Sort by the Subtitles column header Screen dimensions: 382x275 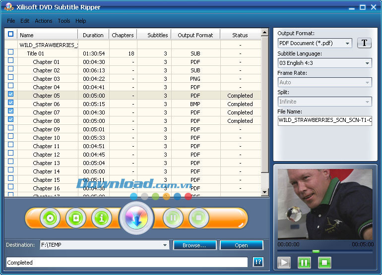(154, 35)
